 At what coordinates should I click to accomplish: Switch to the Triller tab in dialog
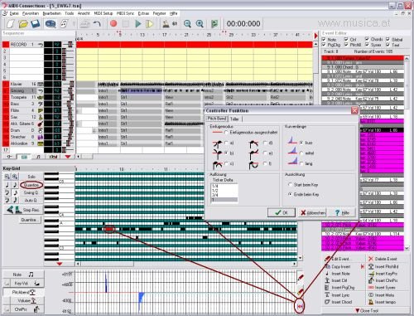[x=234, y=119]
